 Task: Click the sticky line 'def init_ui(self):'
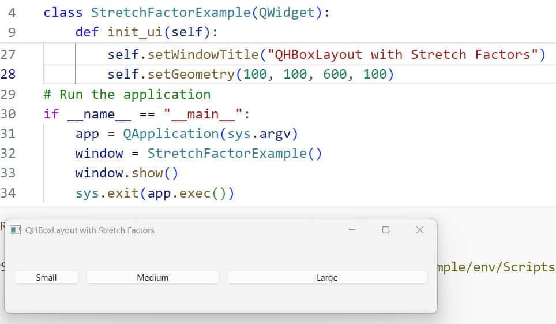[x=146, y=32]
